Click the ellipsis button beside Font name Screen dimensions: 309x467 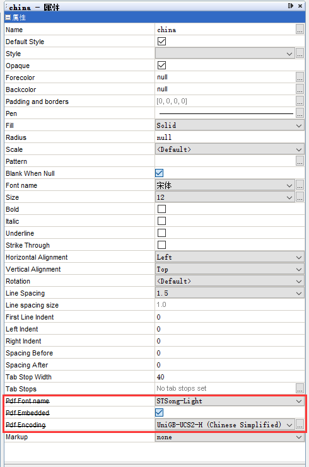[x=300, y=185]
